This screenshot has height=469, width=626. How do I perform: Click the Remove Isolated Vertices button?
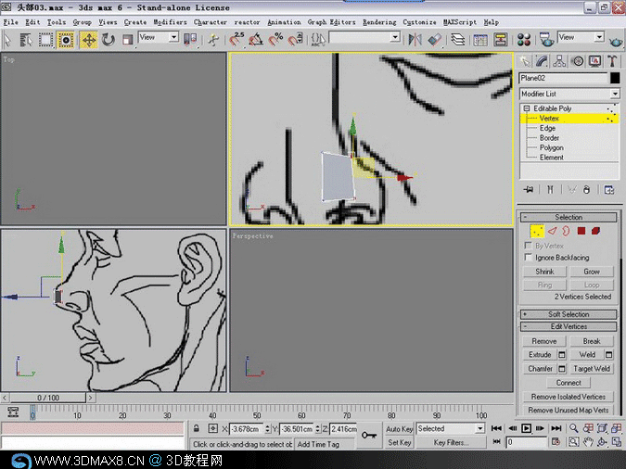coord(569,397)
